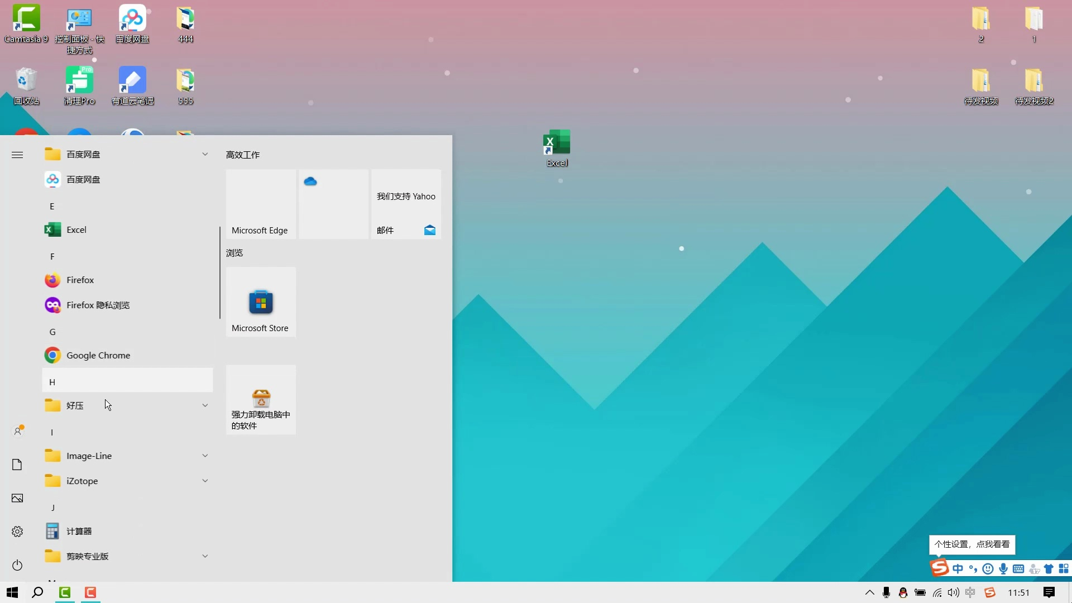Viewport: 1072px width, 603px height.
Task: Toggle Sogou microphone voice input
Action: point(1003,569)
